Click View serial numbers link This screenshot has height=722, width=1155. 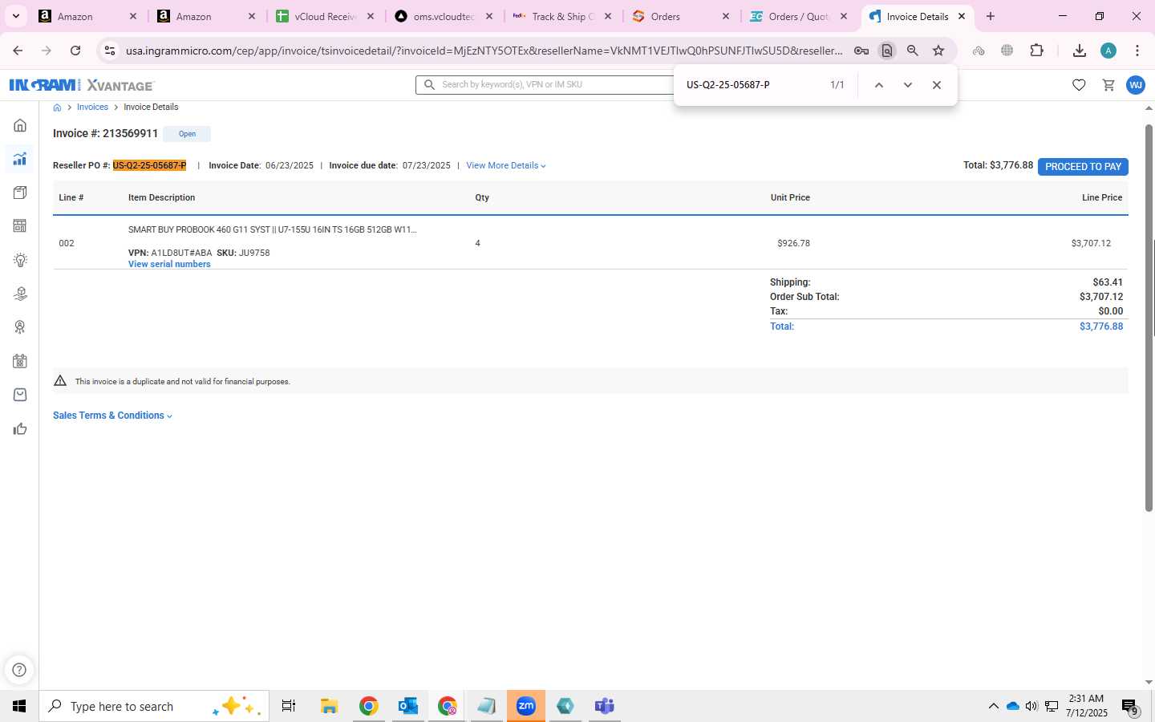pyautogui.click(x=169, y=264)
